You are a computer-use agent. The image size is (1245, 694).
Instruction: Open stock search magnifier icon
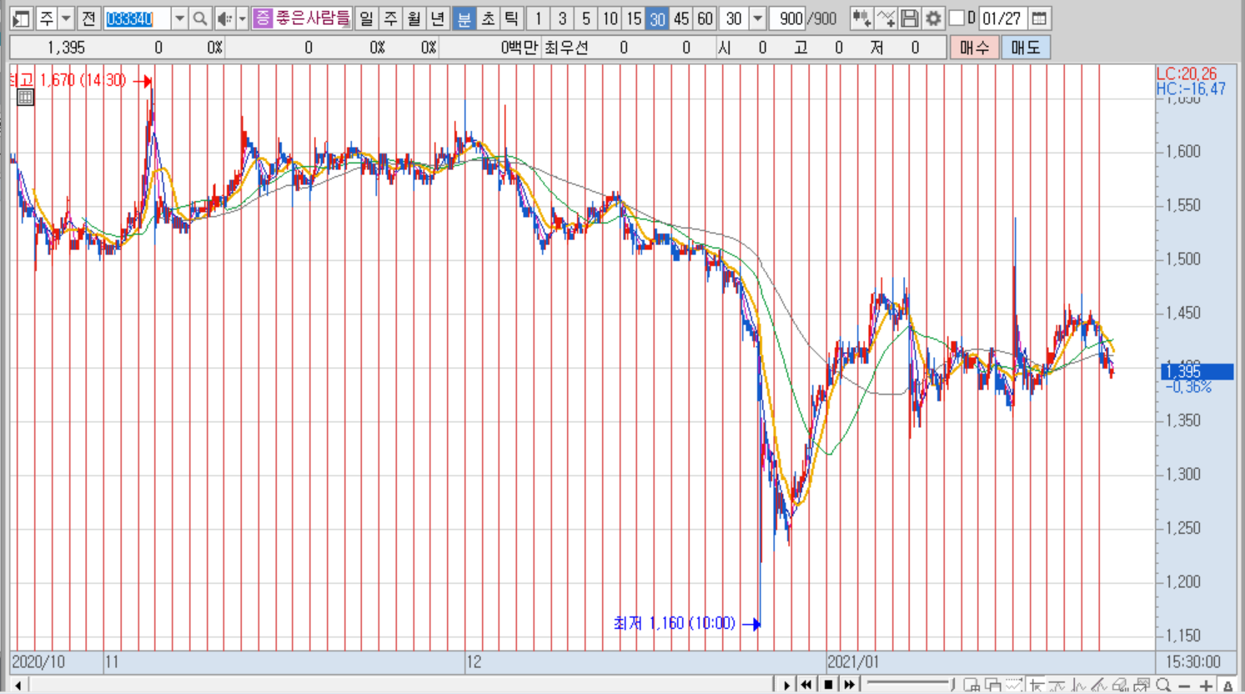coord(200,18)
